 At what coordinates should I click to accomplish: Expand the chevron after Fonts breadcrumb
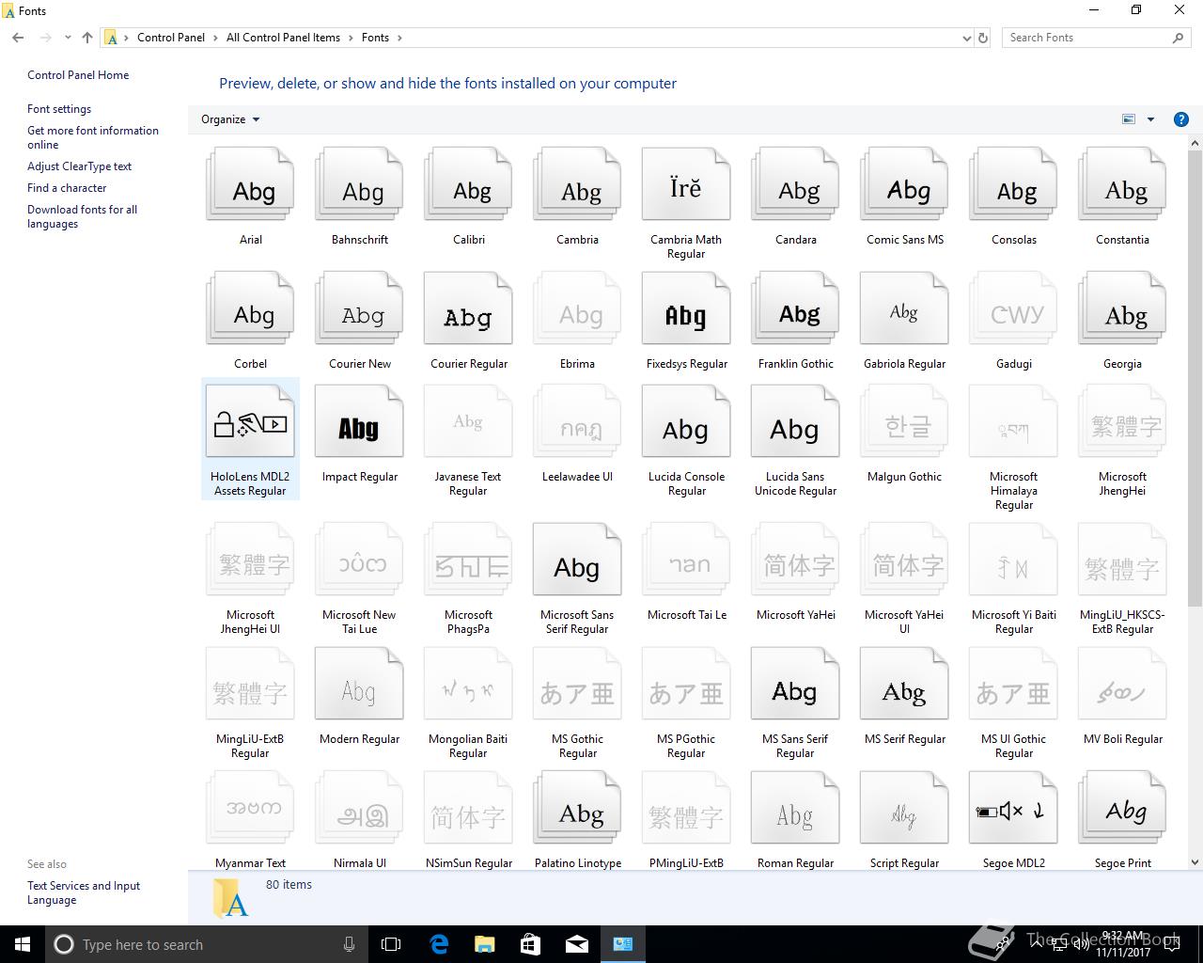[x=399, y=38]
